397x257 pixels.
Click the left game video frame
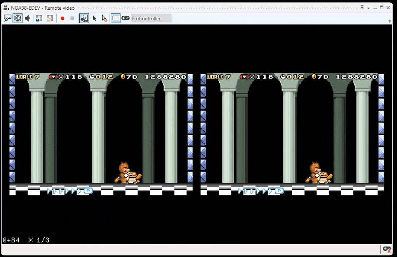(101, 134)
